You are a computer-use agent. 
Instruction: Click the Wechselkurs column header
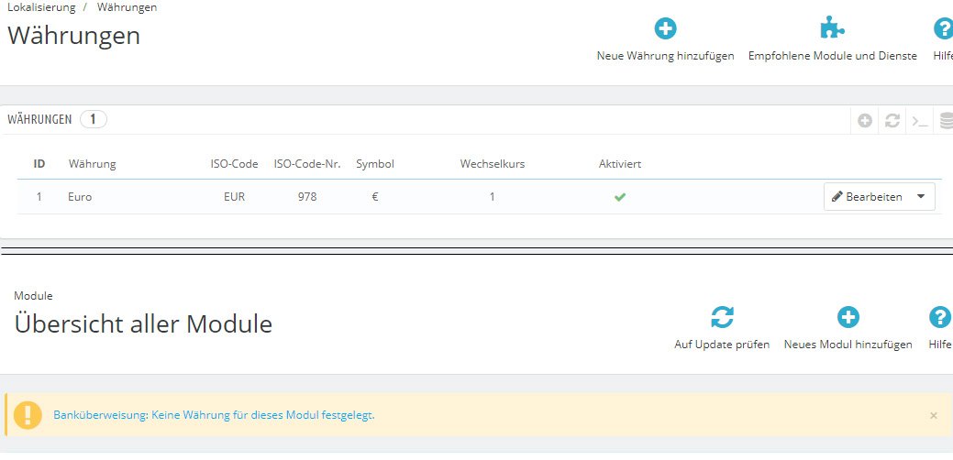[493, 164]
